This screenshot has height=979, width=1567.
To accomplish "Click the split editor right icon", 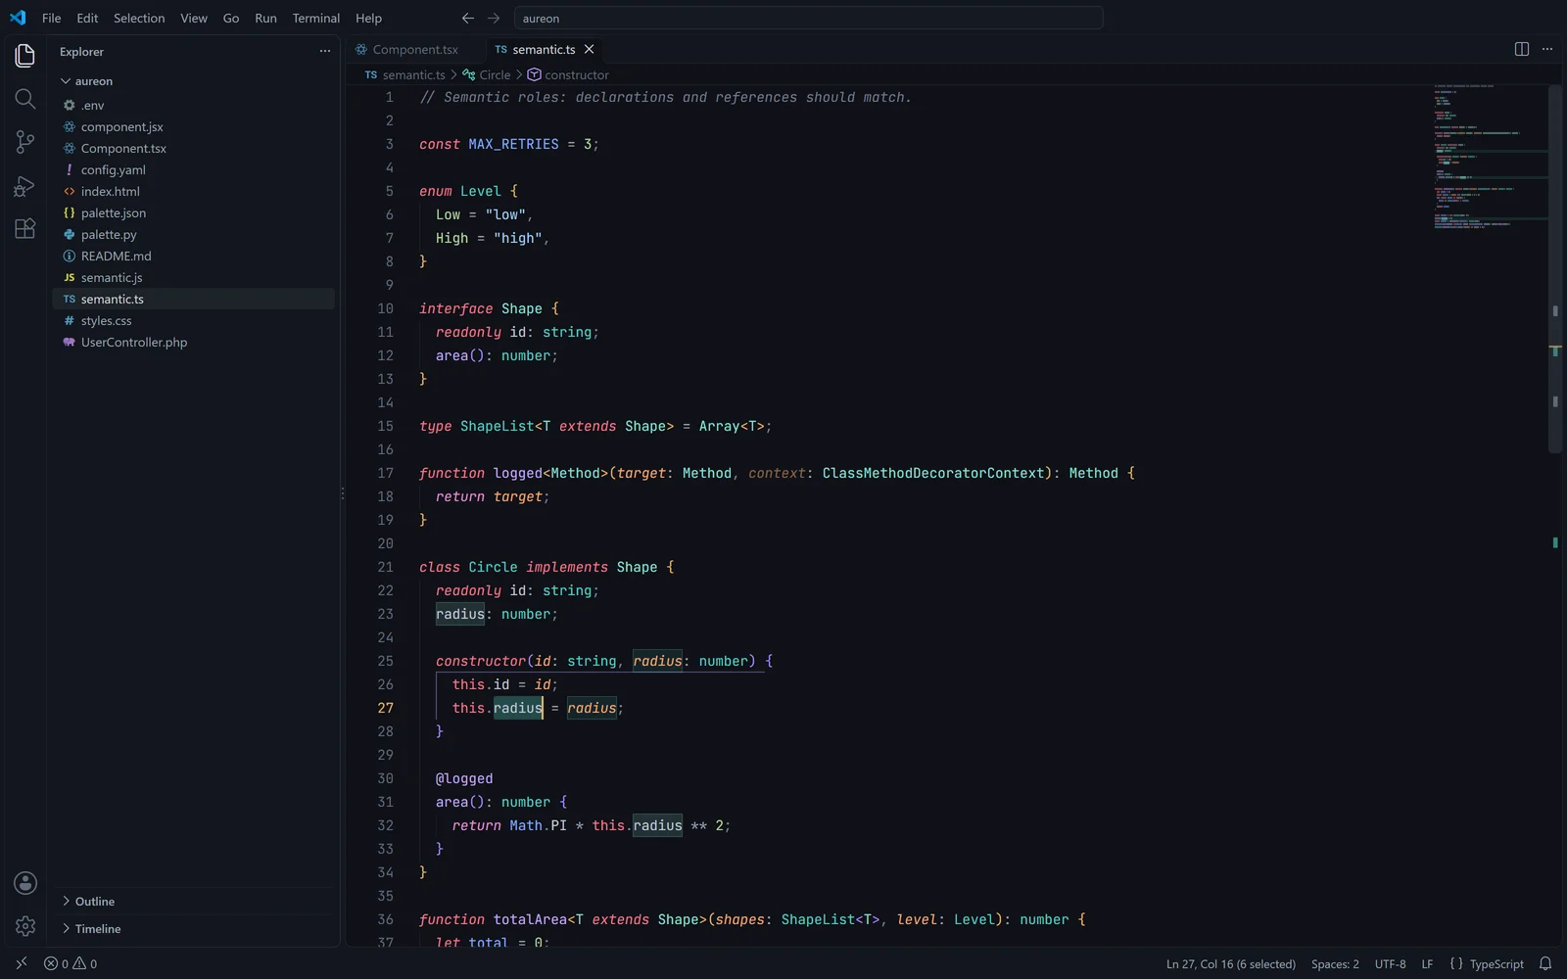I will (x=1522, y=49).
